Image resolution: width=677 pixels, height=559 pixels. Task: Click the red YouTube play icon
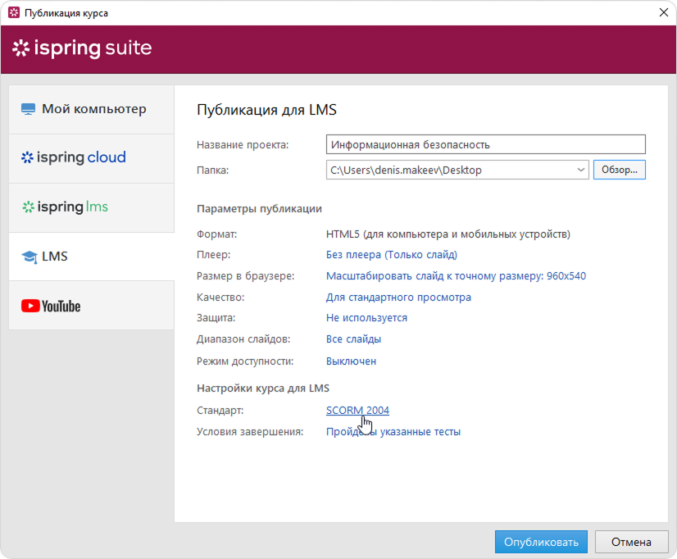(30, 306)
